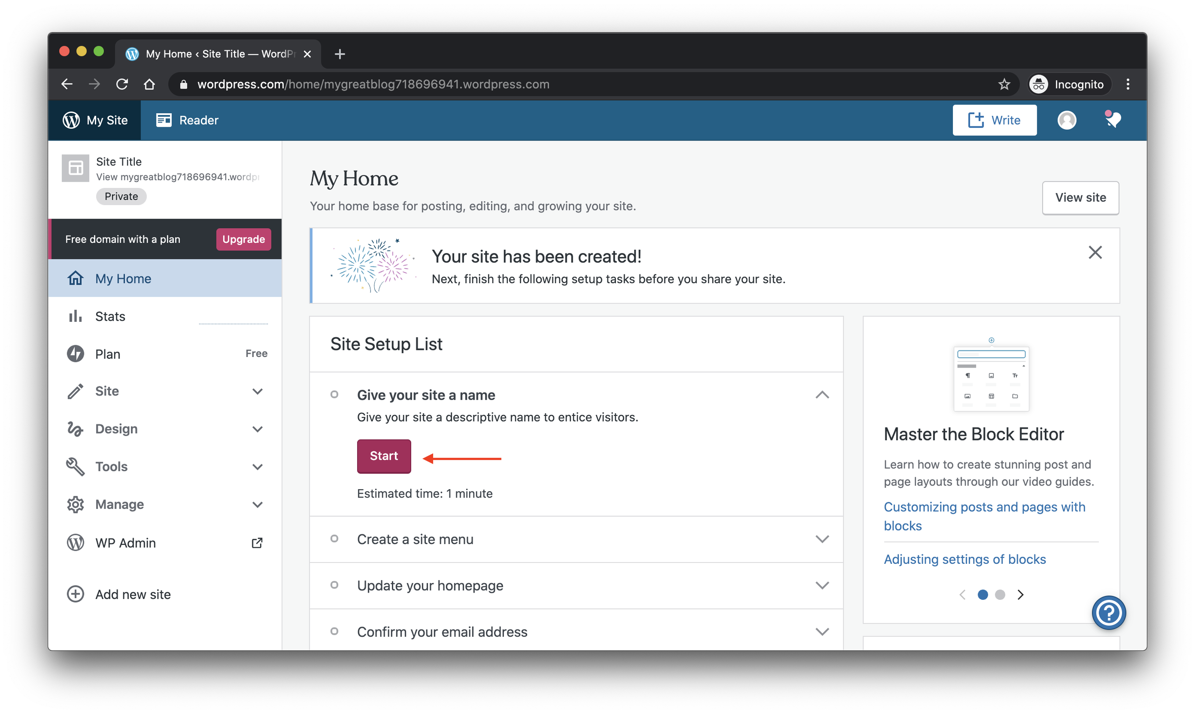1195x714 pixels.
Task: Open the notifications bell icon
Action: coord(1112,119)
